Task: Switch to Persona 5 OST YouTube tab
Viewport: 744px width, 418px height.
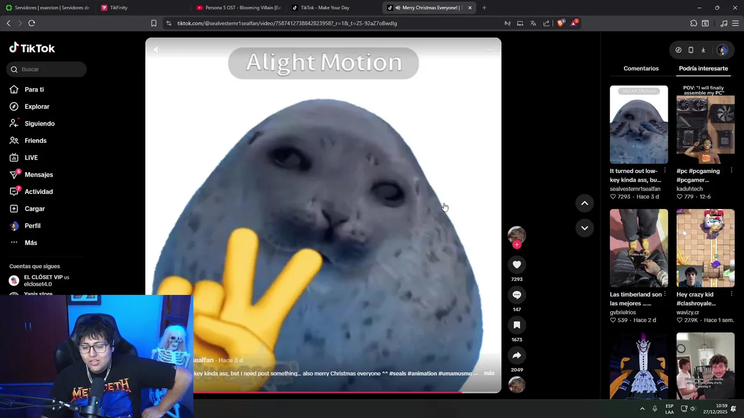Action: click(x=238, y=8)
